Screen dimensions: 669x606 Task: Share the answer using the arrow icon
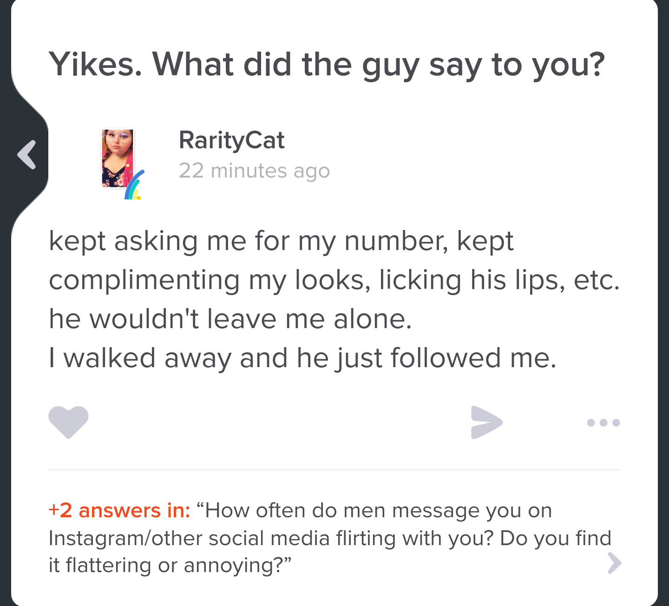[486, 422]
